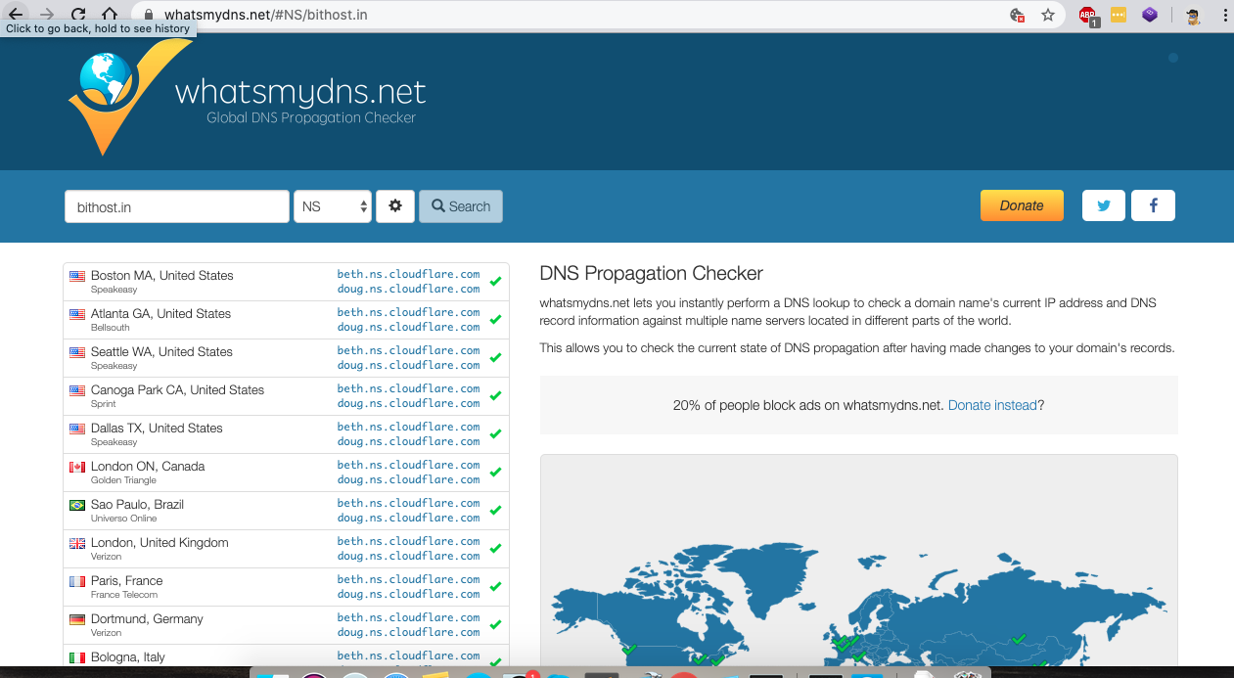This screenshot has height=678, width=1234.
Task: Click the 'Universo Online' provider label
Action: (x=124, y=519)
